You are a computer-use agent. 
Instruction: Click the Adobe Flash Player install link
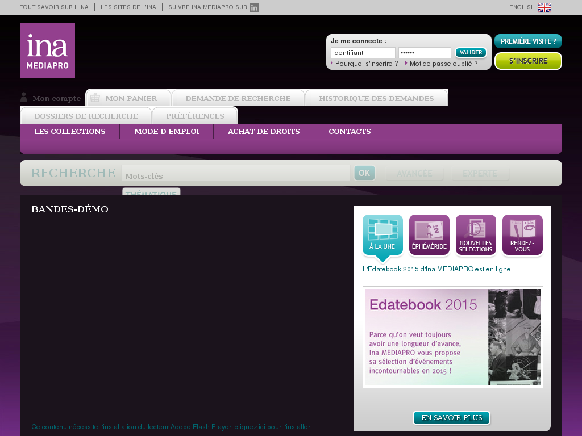pos(171,427)
